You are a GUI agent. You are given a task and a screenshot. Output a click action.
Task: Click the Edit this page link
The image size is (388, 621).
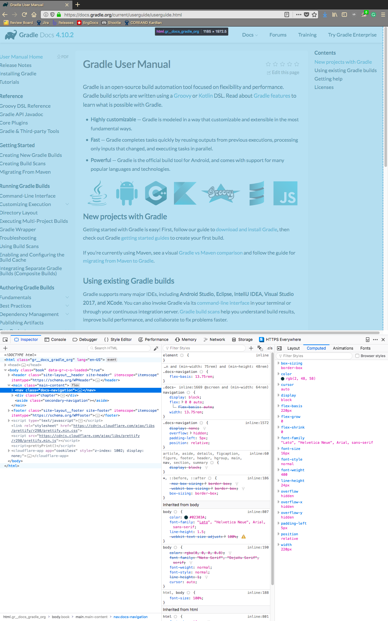[x=283, y=72]
